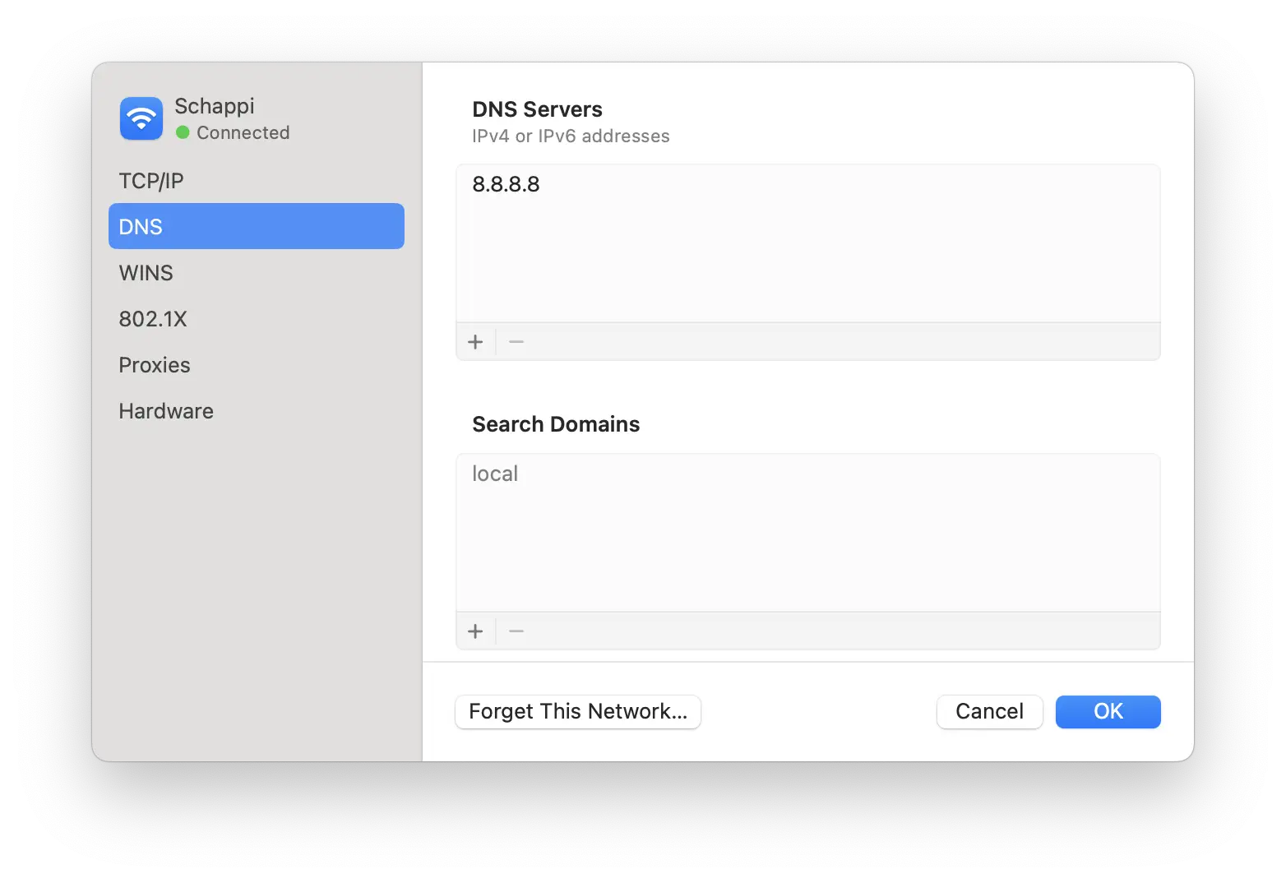Open the TCP/IP section

coord(257,181)
